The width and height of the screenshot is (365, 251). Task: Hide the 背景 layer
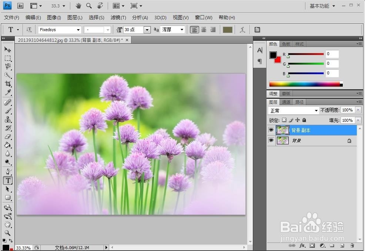click(x=271, y=140)
